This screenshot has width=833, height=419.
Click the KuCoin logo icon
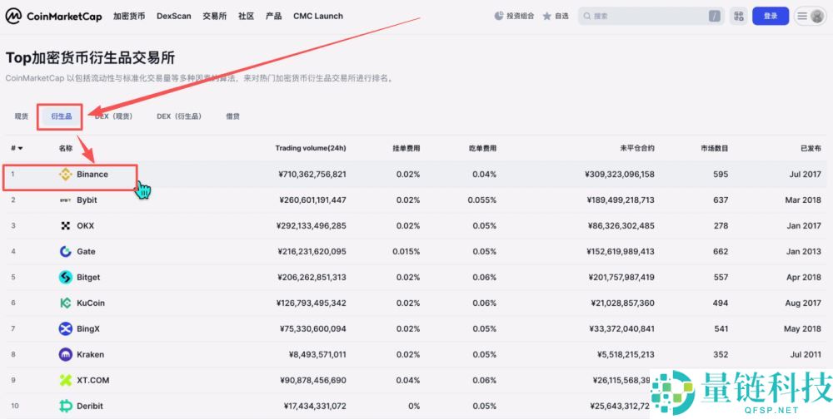pos(65,303)
